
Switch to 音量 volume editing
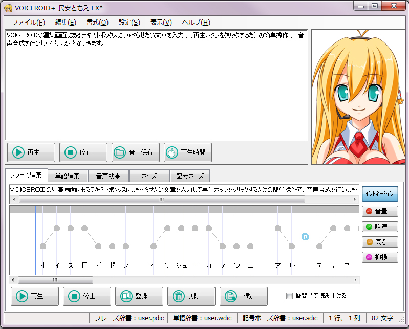(380, 211)
